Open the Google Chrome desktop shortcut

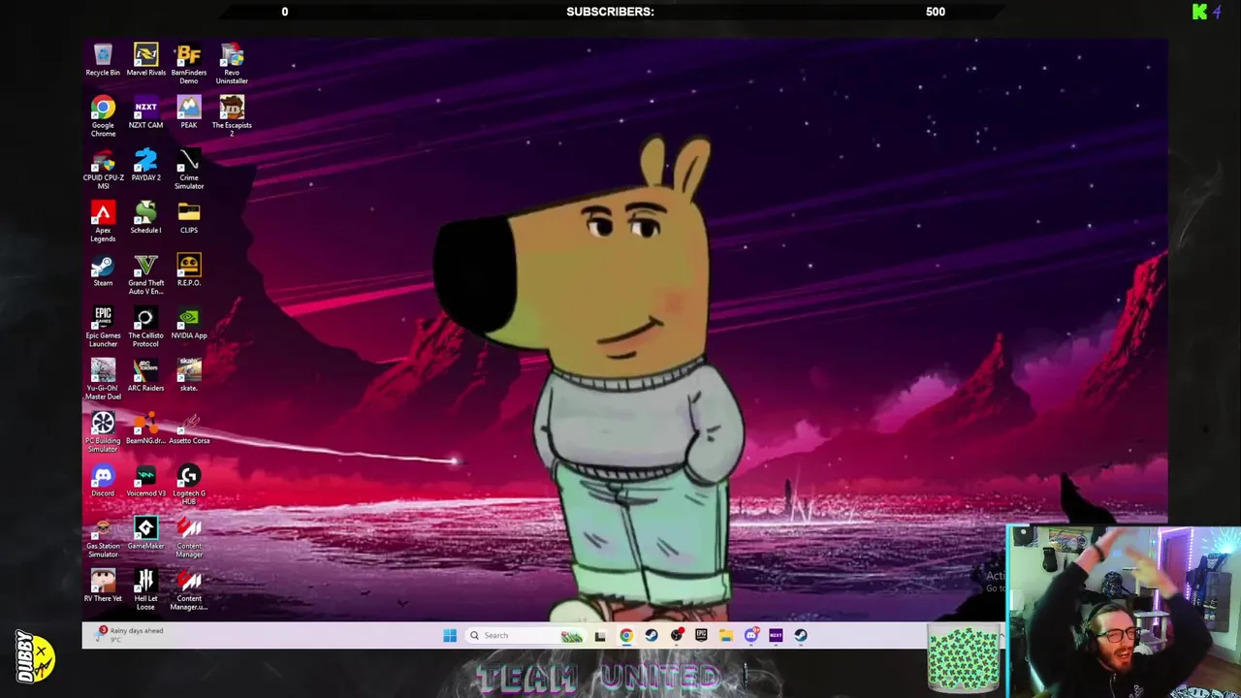point(103,116)
